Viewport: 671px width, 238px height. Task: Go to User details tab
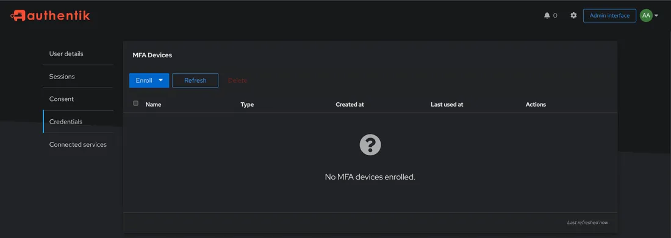pyautogui.click(x=78, y=54)
